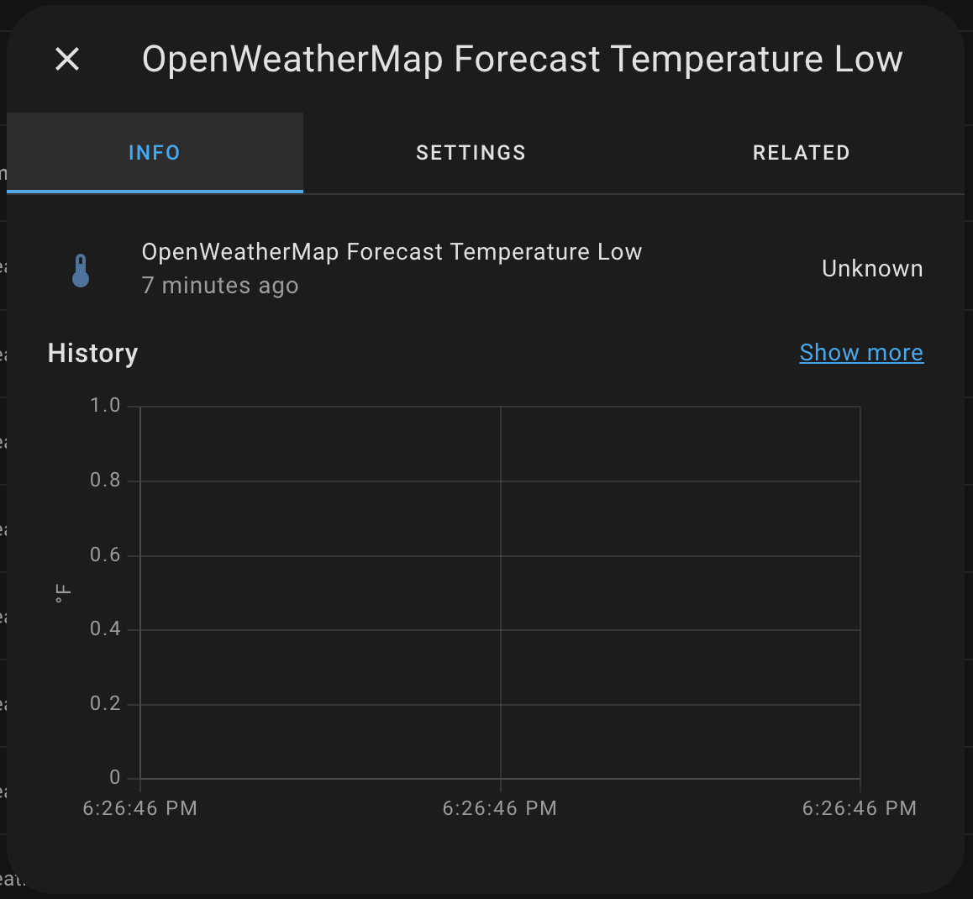The image size is (973, 899).
Task: Click the middle 6:26:46 PM chart label
Action: click(500, 807)
